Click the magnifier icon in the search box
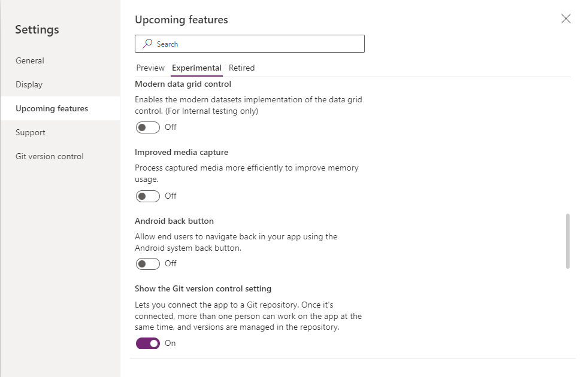Screen dimensions: 584x377 (x=147, y=44)
